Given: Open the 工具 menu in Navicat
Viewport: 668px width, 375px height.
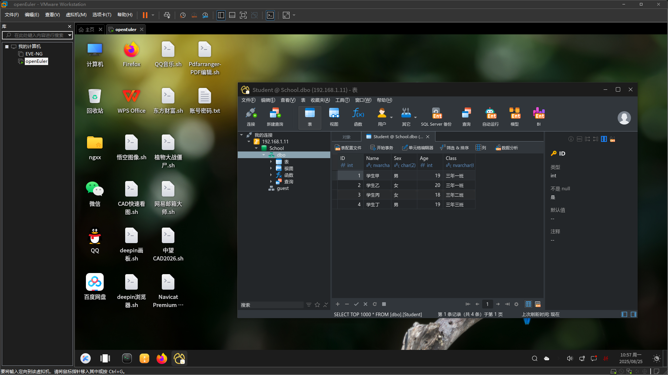Looking at the screenshot, I should pyautogui.click(x=343, y=100).
